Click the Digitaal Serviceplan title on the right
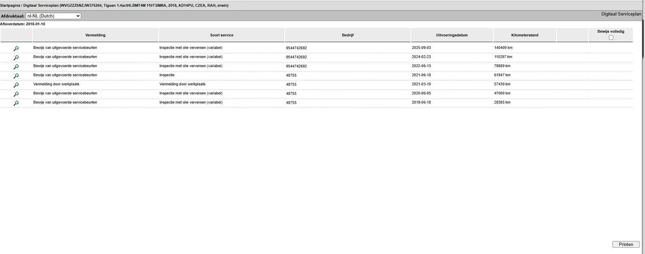Viewport: 645px width, 254px height. [x=619, y=12]
